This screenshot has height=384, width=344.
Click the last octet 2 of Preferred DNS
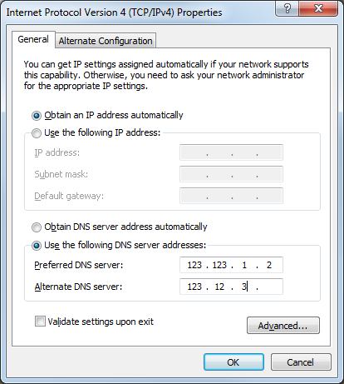pos(269,265)
